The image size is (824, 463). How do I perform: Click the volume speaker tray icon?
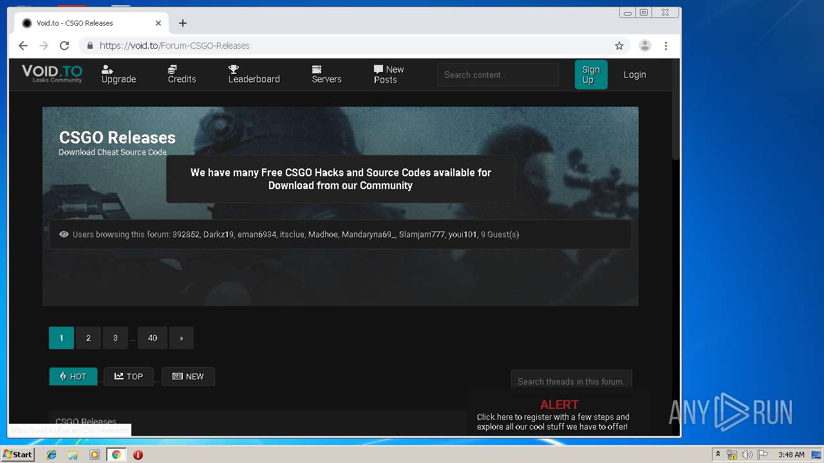pos(747,455)
